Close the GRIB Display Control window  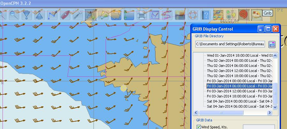(276, 29)
